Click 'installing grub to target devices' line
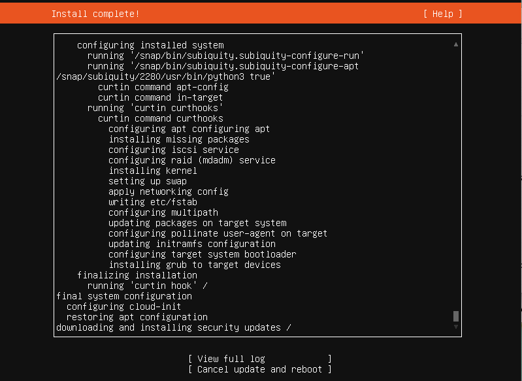 coord(195,265)
